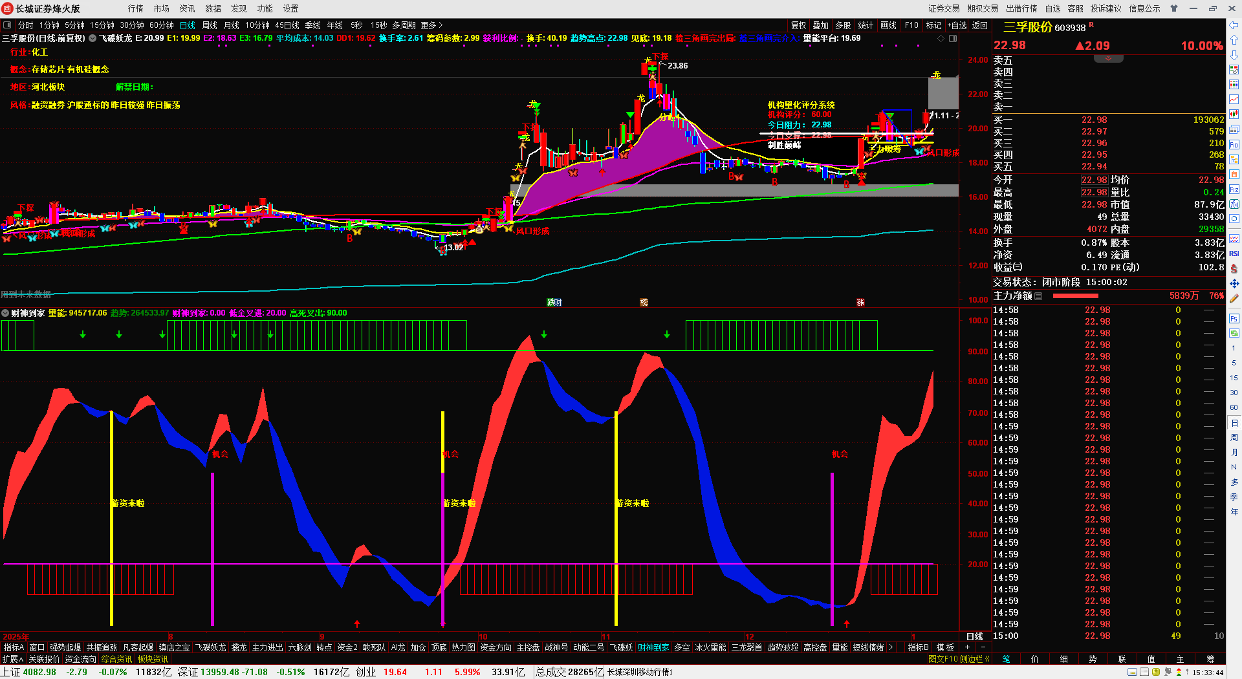The image size is (1242, 679).
Task: Click the 画线 drawing button
Action: coord(889,25)
